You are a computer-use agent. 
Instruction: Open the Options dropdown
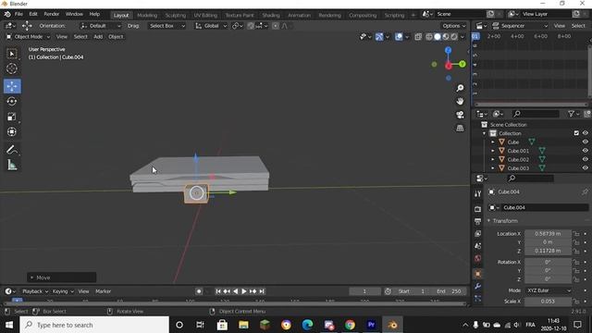click(x=454, y=26)
